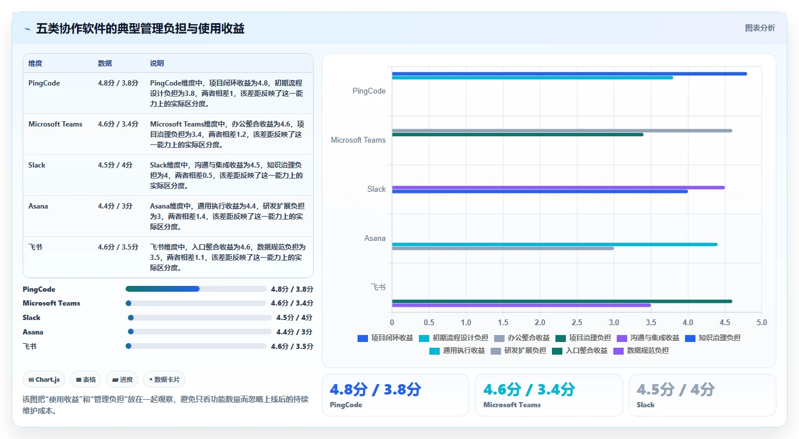Open the PingCode 4.8分 / 3.8分 data card
The image size is (799, 439).
click(395, 395)
